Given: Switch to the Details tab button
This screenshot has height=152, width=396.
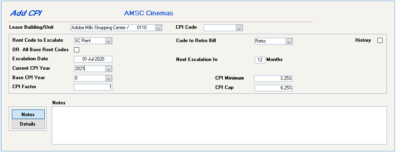Looking at the screenshot, I should click(28, 124).
